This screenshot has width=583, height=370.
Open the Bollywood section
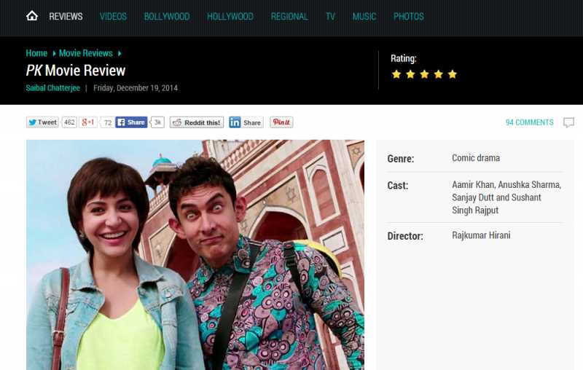(167, 16)
